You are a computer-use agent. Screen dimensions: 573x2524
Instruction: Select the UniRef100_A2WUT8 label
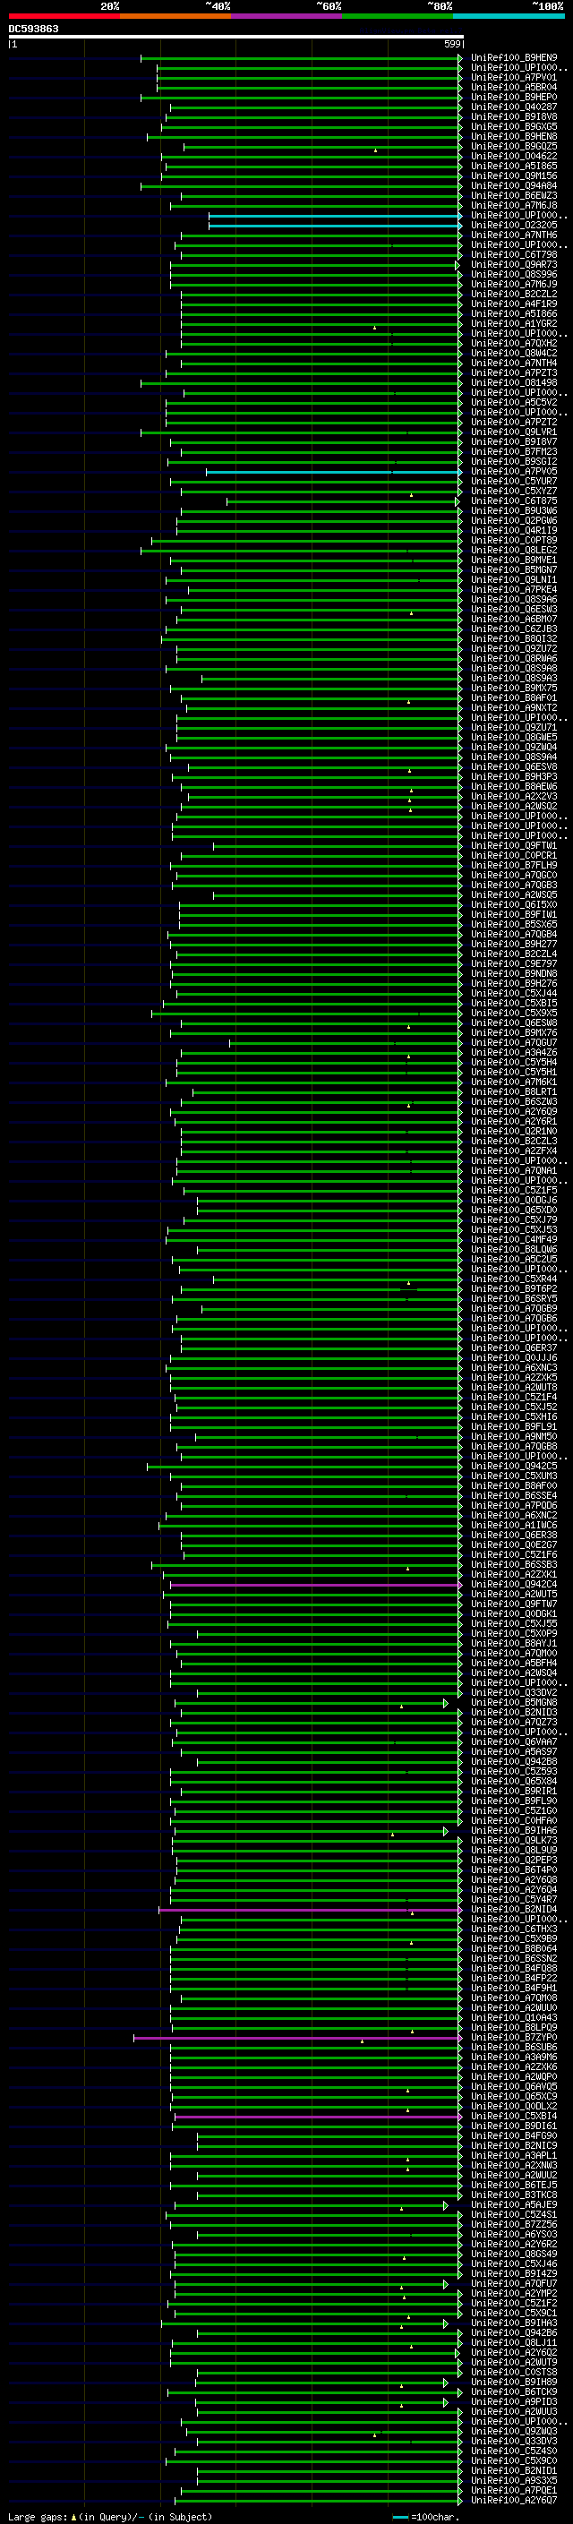click(x=513, y=1388)
